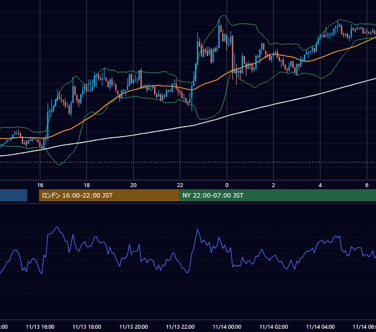Click the 11/13 16:00 date label
376x332 pixels.
tap(40, 326)
